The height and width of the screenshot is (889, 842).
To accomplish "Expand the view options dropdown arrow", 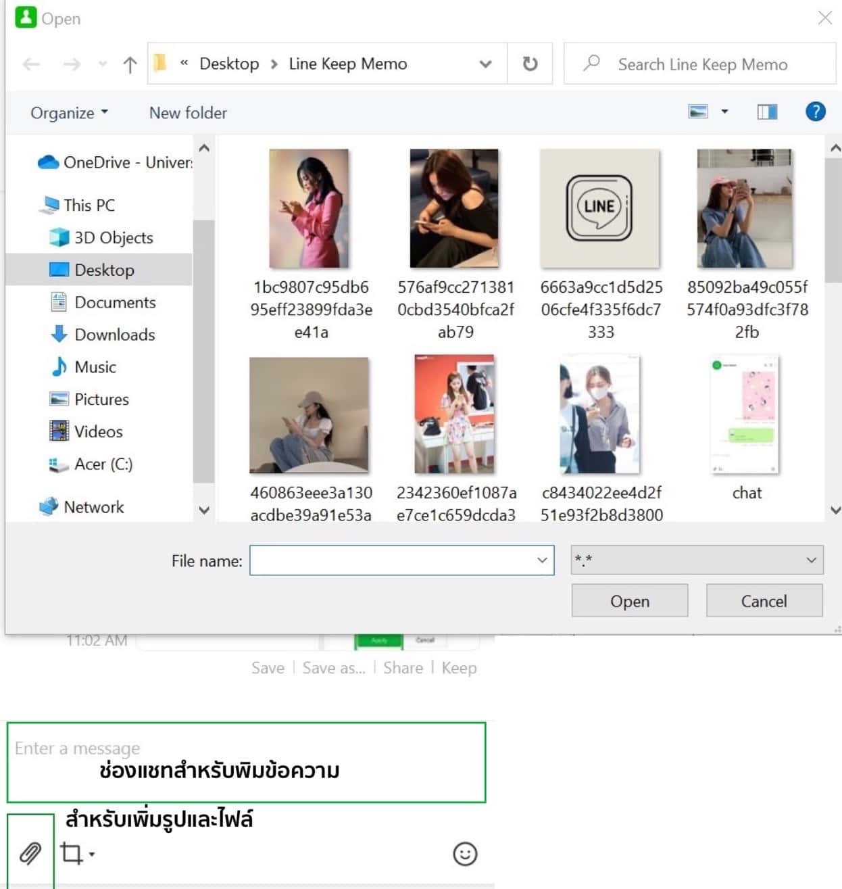I will (x=724, y=112).
